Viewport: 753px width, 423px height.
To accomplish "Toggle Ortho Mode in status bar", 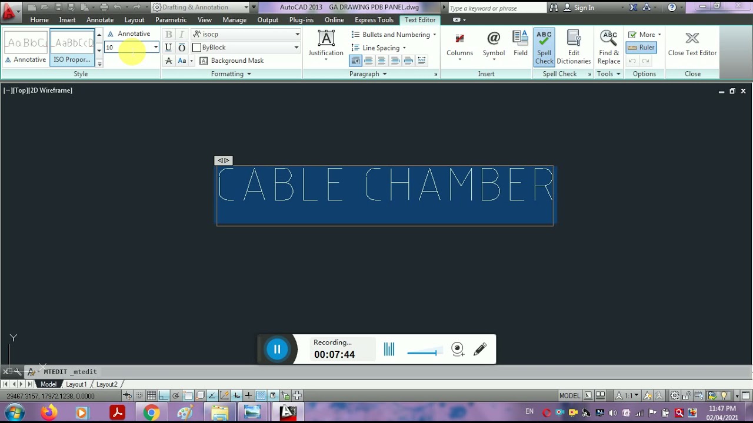I will (x=164, y=396).
